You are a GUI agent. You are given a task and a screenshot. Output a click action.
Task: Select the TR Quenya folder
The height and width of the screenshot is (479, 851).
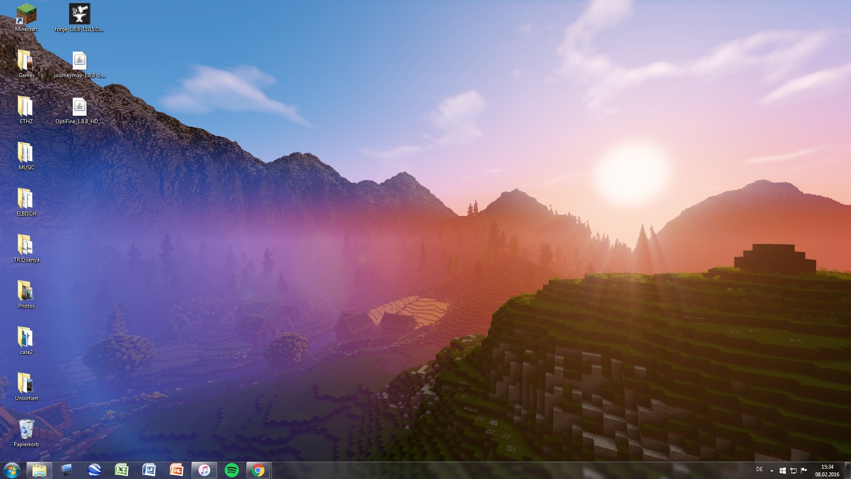26,245
